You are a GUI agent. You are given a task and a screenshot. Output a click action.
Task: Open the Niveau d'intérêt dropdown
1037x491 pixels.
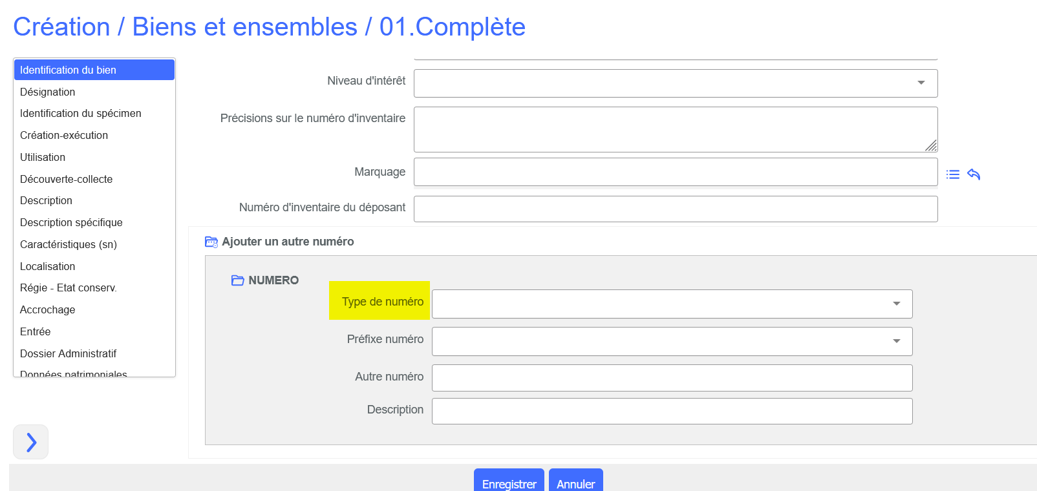pos(675,83)
